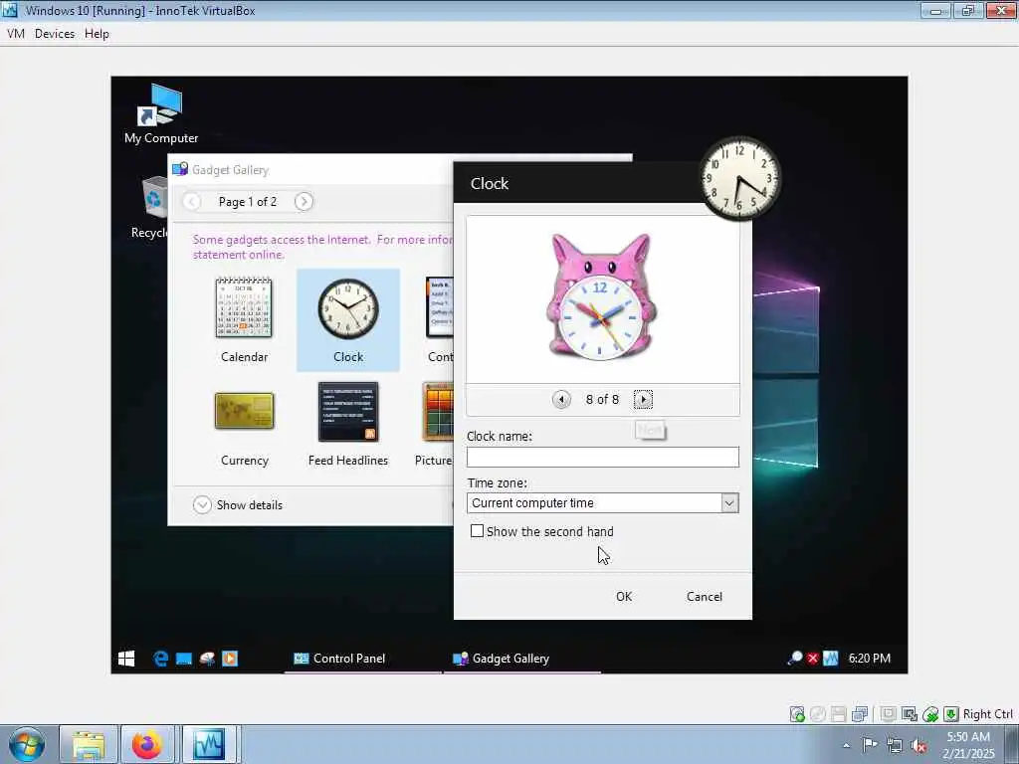1019x764 pixels.
Task: Click host muted volume tray icon
Action: pyautogui.click(x=918, y=745)
